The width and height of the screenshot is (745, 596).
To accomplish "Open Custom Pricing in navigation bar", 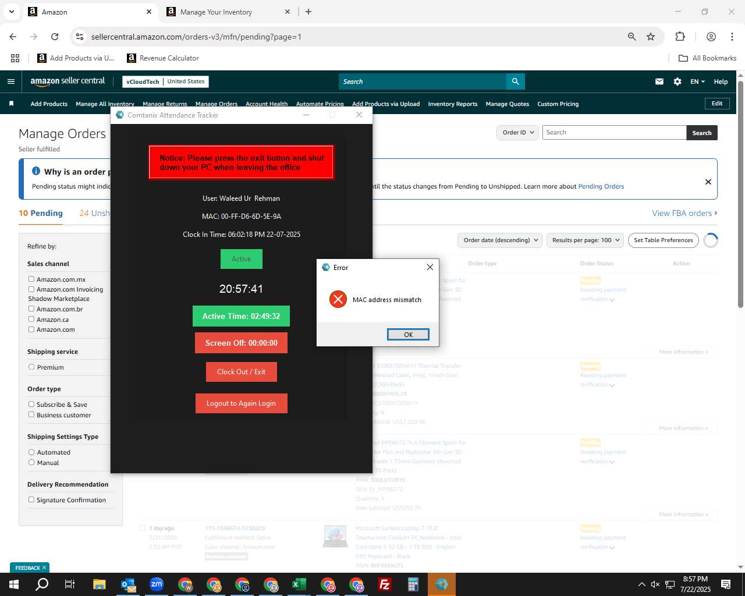I will 558,104.
